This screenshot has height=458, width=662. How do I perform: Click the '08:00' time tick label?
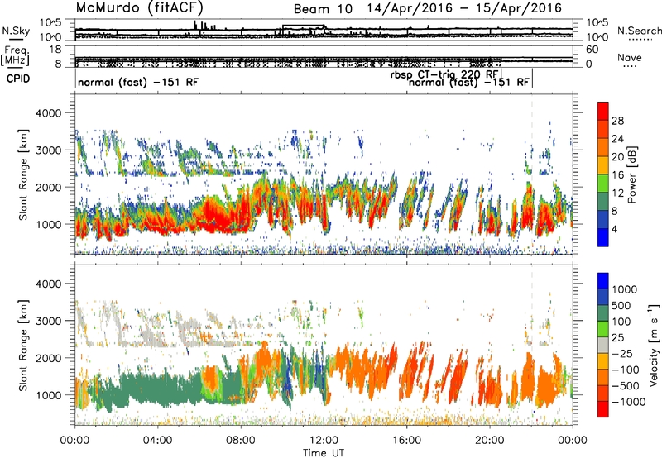pyautogui.click(x=241, y=441)
